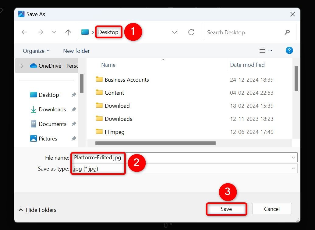
Task: Open the address bar recent locations dropdown
Action: point(174,32)
